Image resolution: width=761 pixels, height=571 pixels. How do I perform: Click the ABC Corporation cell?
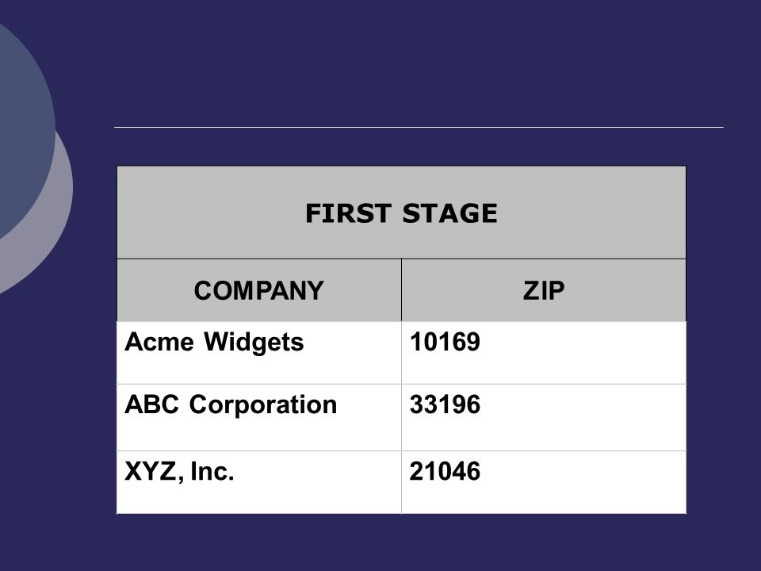(x=259, y=418)
